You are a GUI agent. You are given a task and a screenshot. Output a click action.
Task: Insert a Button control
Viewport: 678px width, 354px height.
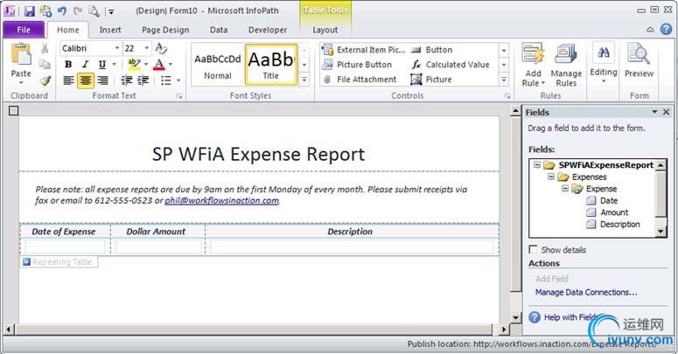point(431,50)
